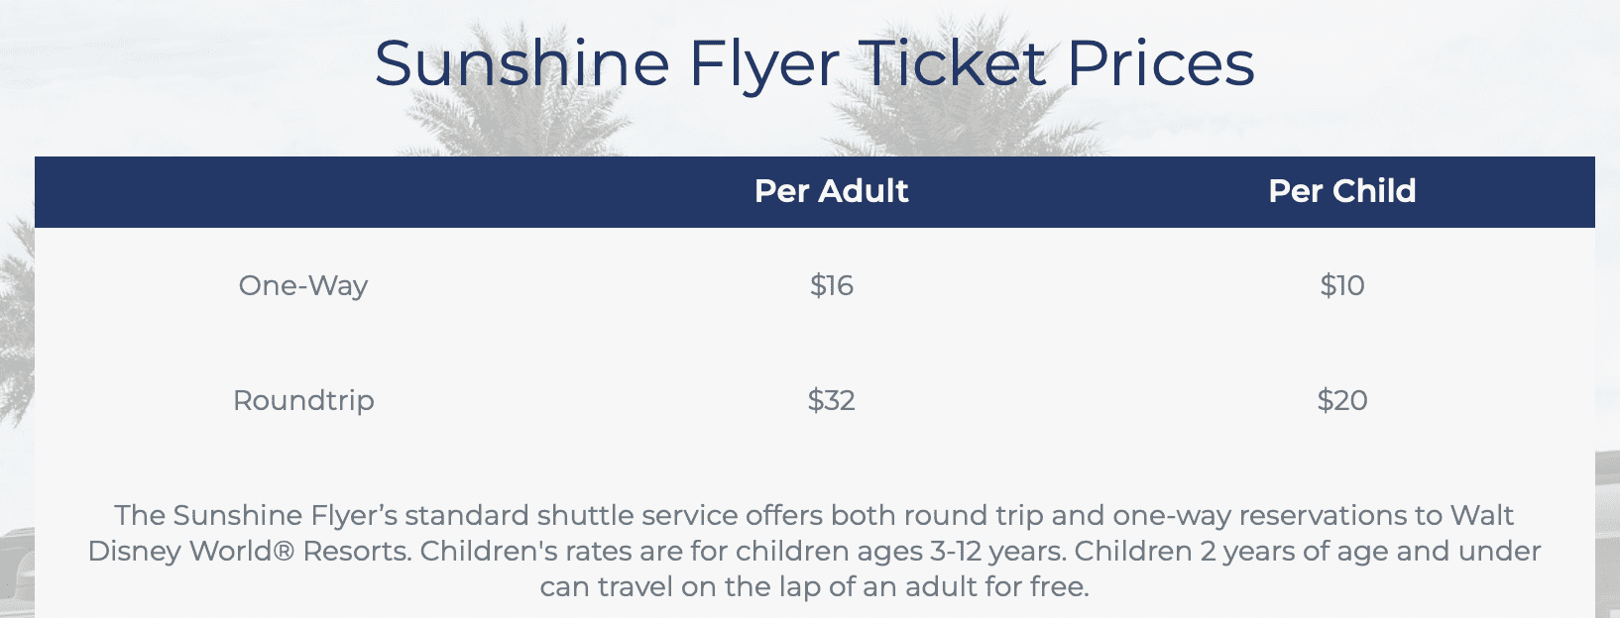The width and height of the screenshot is (1620, 618).
Task: Click the $20 child roundtrip price
Action: (x=1341, y=401)
